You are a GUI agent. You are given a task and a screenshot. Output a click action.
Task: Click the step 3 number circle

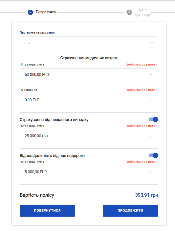(x=129, y=12)
